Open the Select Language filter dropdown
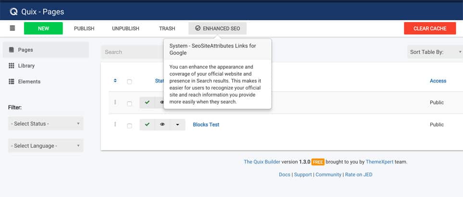 [x=46, y=146]
